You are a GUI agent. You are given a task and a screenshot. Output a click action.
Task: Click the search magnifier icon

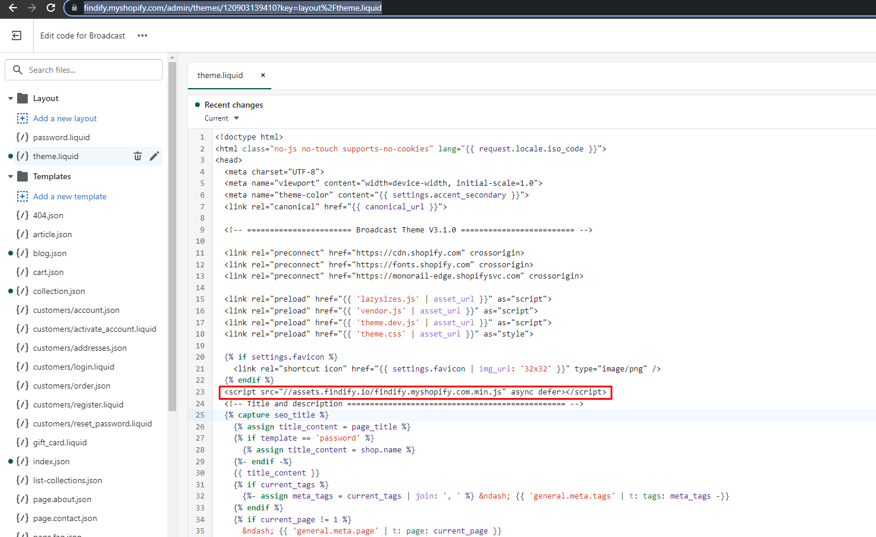coord(18,70)
